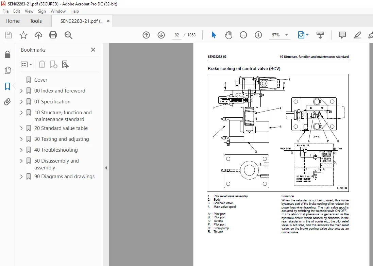Open fit page options dropdown arrow
The image size is (373, 266).
tap(307, 35)
